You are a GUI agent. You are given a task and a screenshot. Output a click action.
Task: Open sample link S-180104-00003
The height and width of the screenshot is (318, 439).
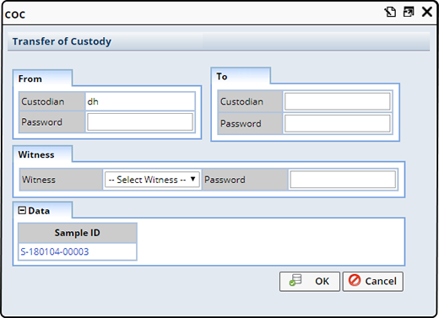(x=55, y=251)
